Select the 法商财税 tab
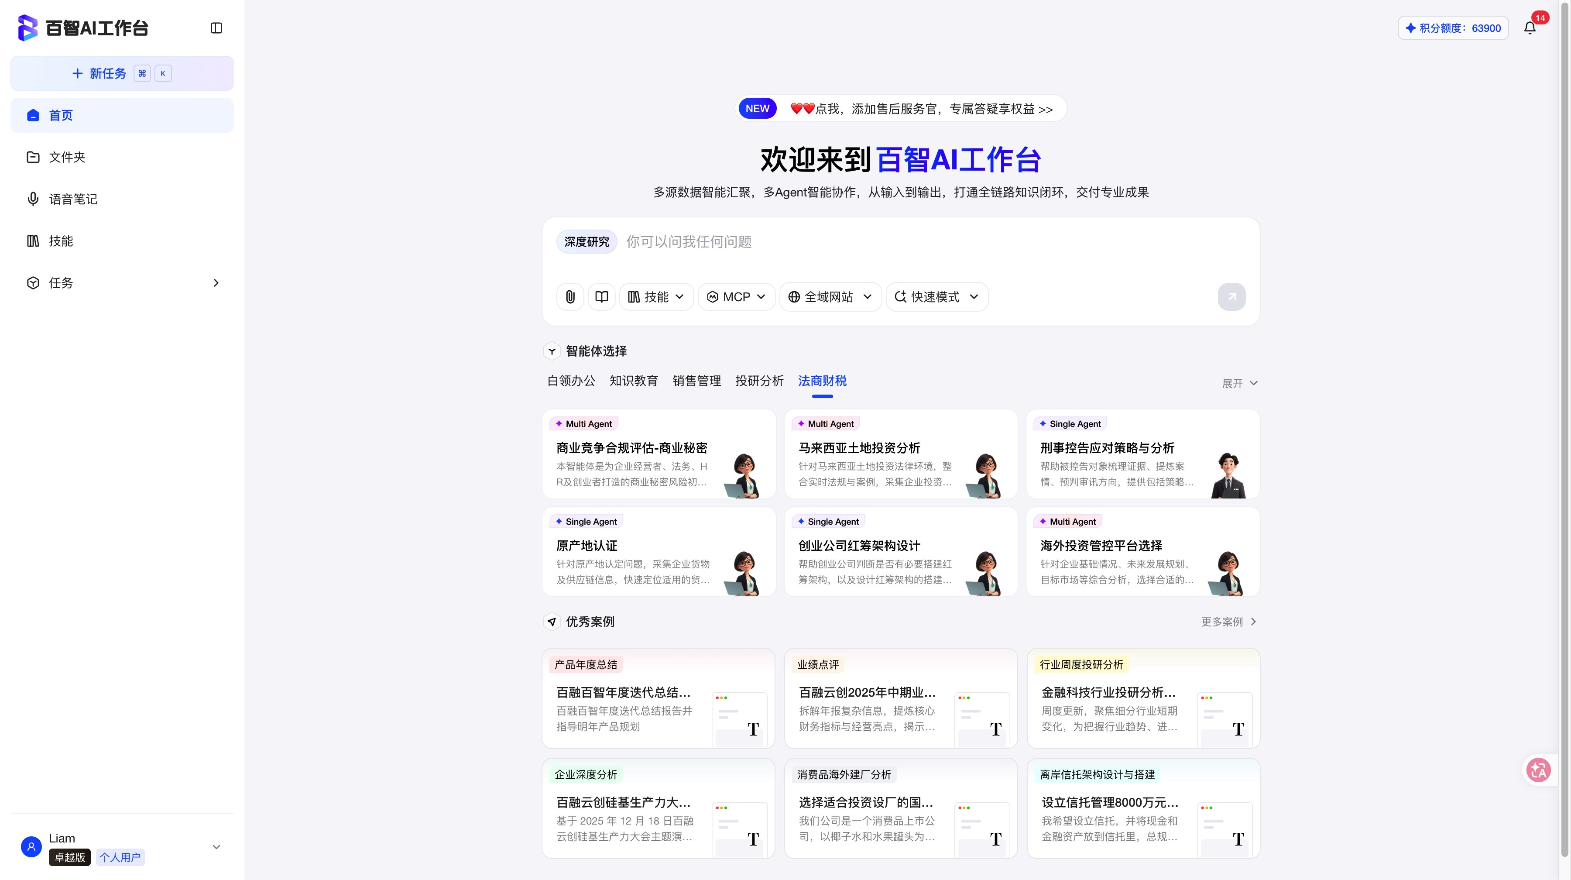1571x880 pixels. 822,381
